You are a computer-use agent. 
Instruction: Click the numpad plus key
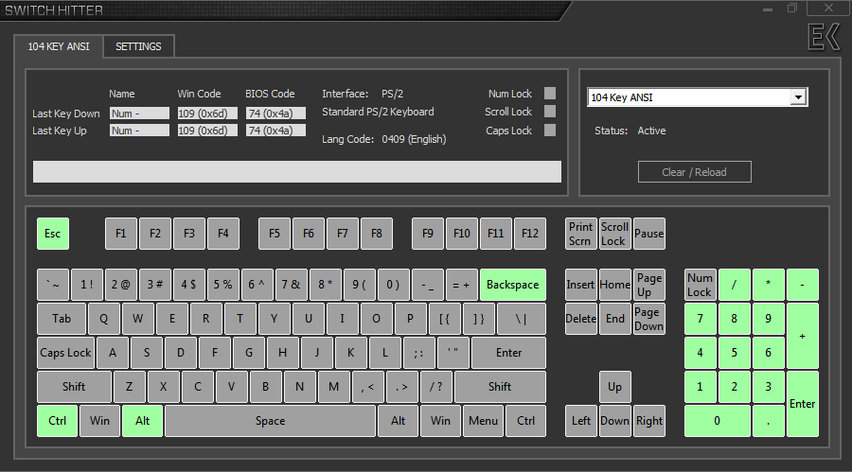[802, 336]
